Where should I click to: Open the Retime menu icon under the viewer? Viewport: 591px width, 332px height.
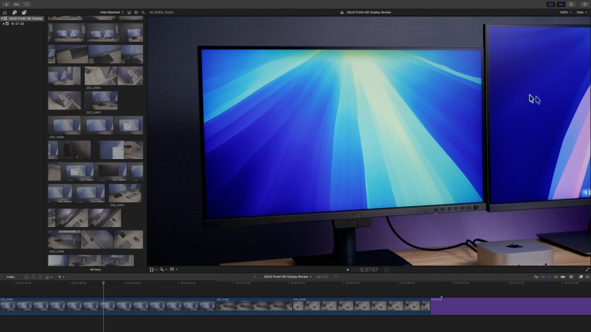tap(171, 269)
